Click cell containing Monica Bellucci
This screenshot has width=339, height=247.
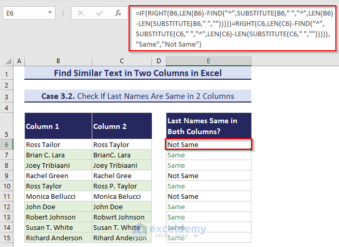[x=58, y=197]
